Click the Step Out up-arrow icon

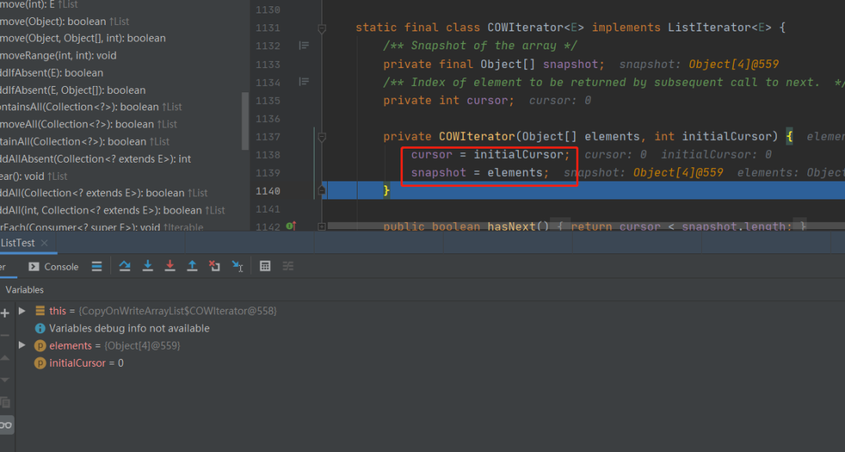pos(192,266)
